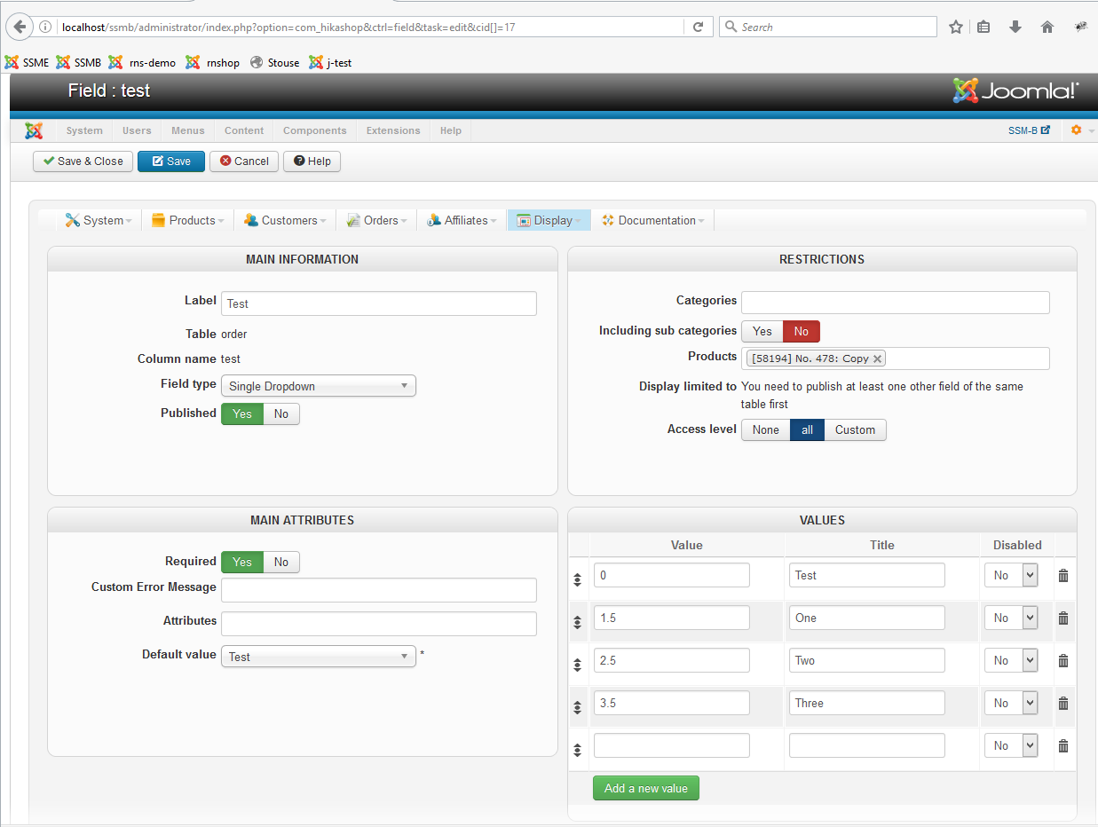Click the Custom Error Message field
The height and width of the screenshot is (827, 1098).
[x=379, y=590]
